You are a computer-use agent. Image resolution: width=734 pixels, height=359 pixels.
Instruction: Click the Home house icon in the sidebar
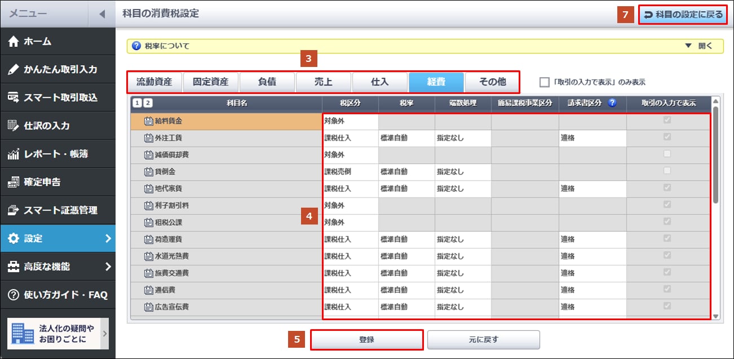point(14,42)
